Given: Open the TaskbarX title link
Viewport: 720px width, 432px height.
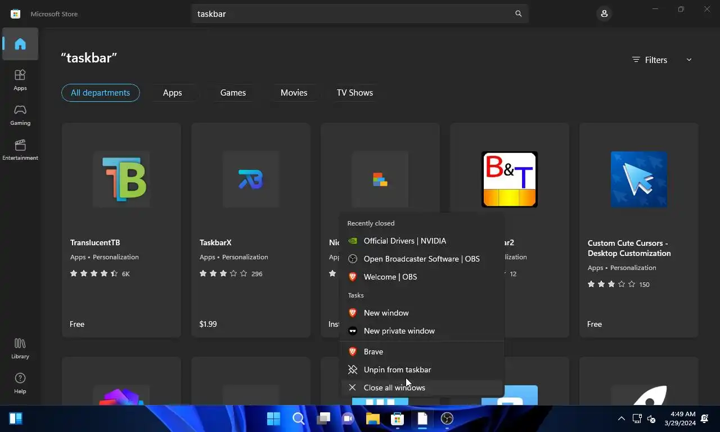Looking at the screenshot, I should tap(215, 242).
